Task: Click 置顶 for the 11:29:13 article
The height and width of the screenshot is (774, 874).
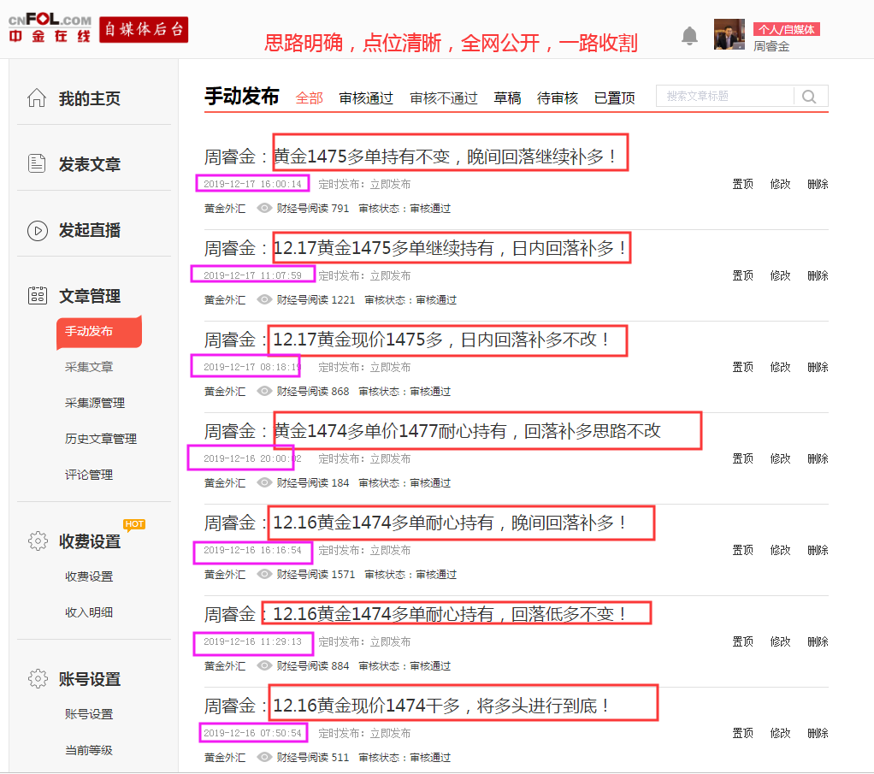Action: (x=742, y=641)
